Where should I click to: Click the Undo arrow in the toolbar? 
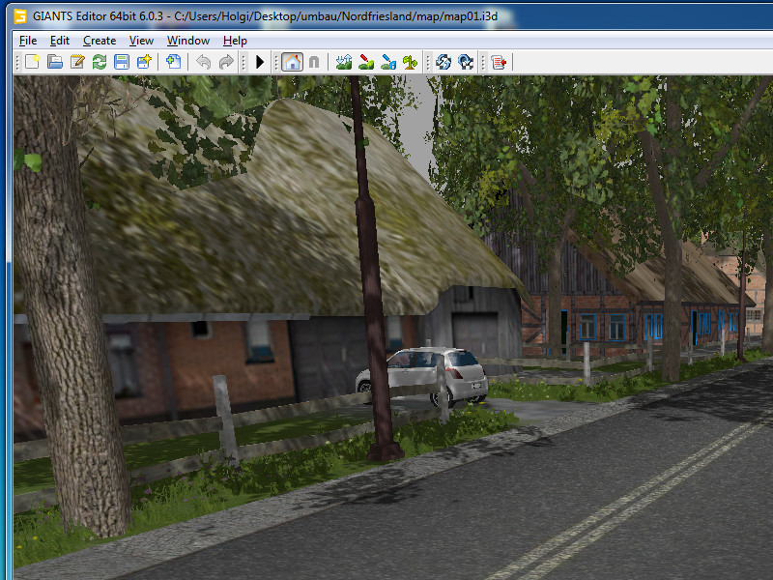[x=203, y=62]
